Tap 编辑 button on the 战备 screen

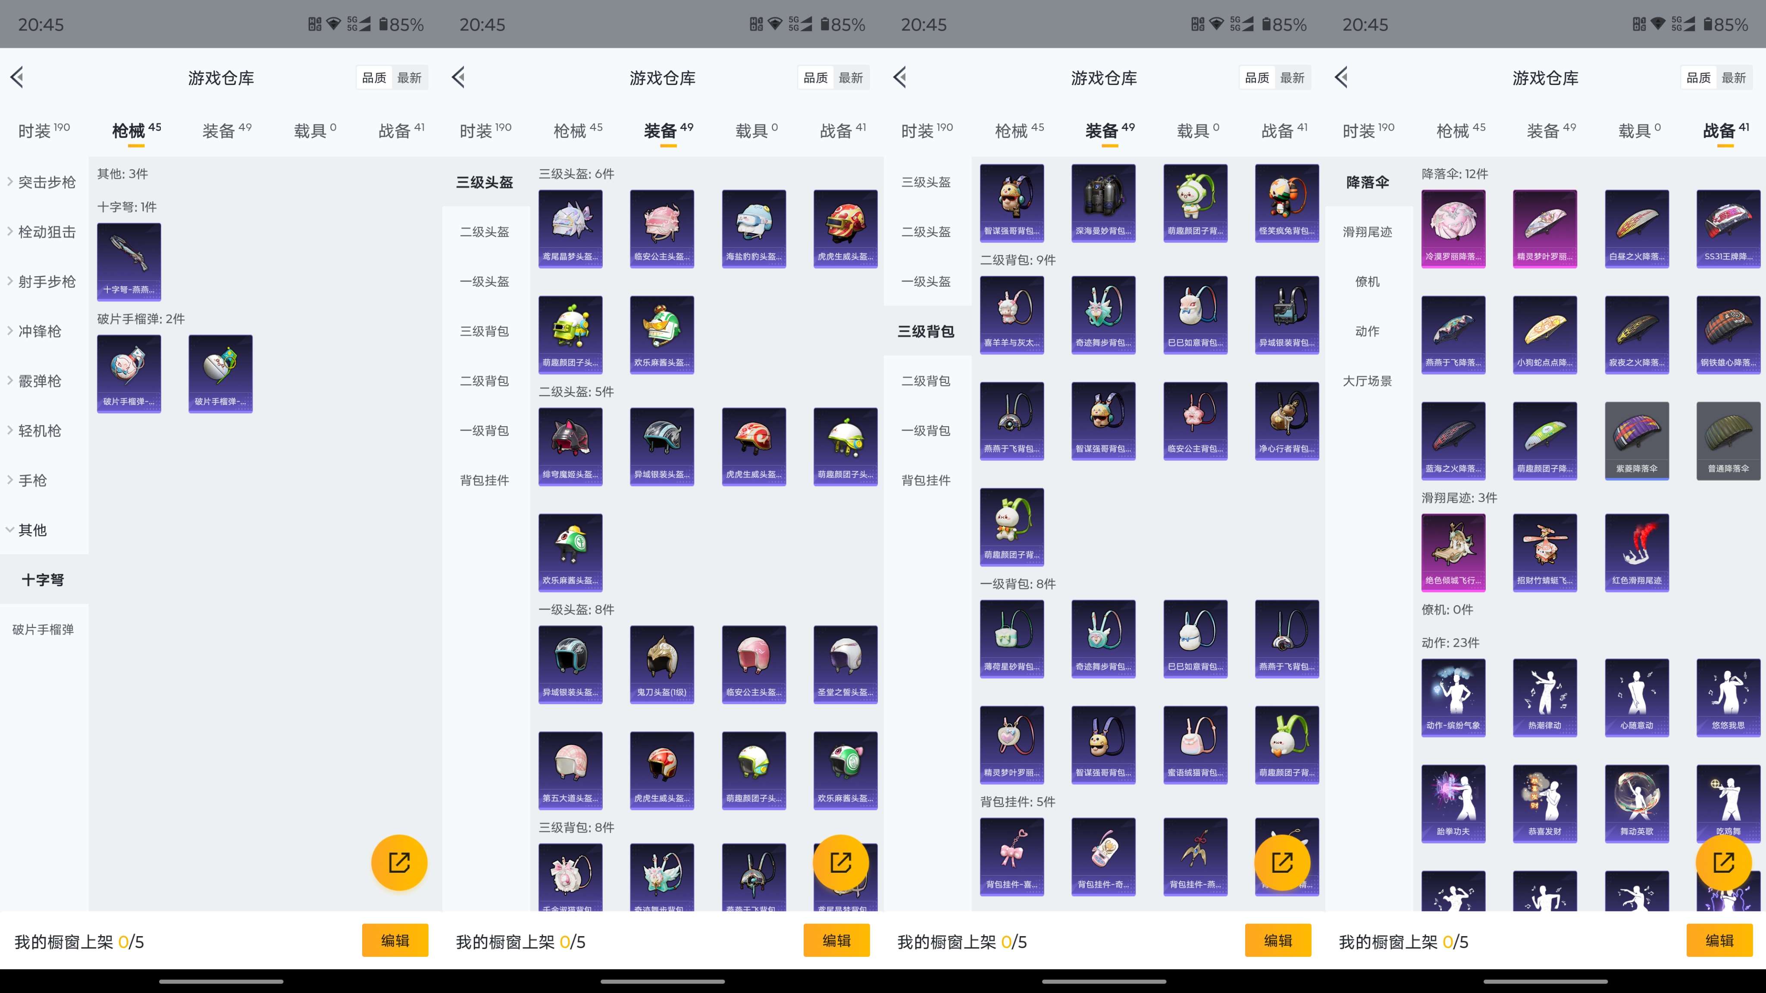(1719, 940)
